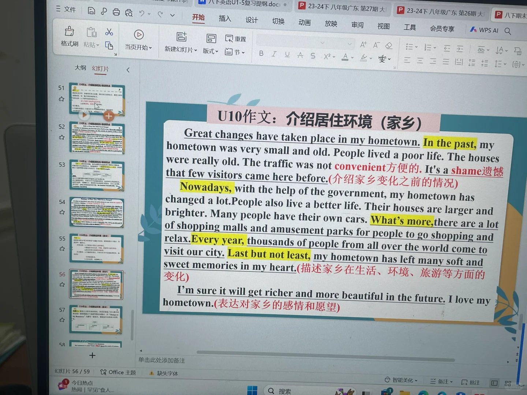
Task: Click the convert to smart graphic icon
Action: click(517, 51)
